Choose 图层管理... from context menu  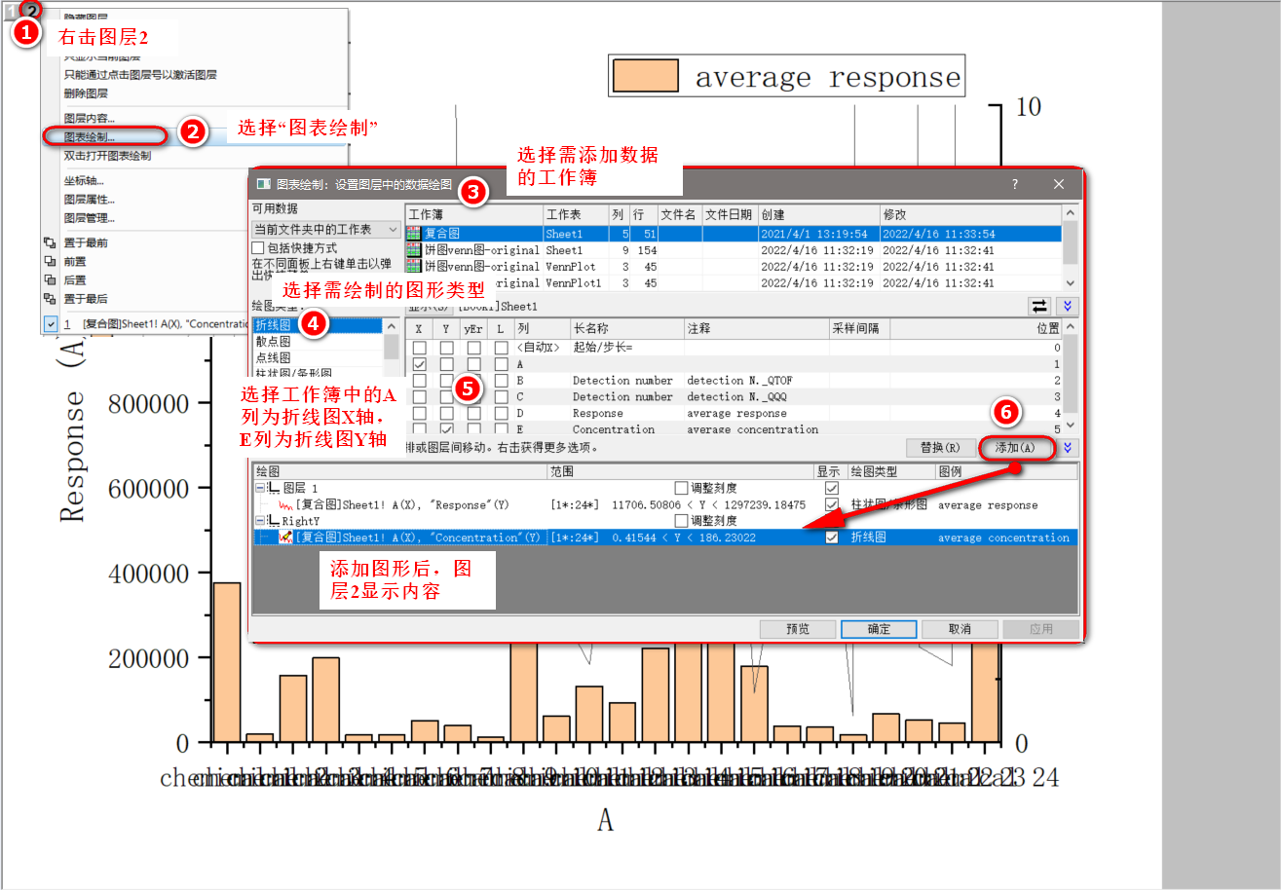(x=89, y=218)
